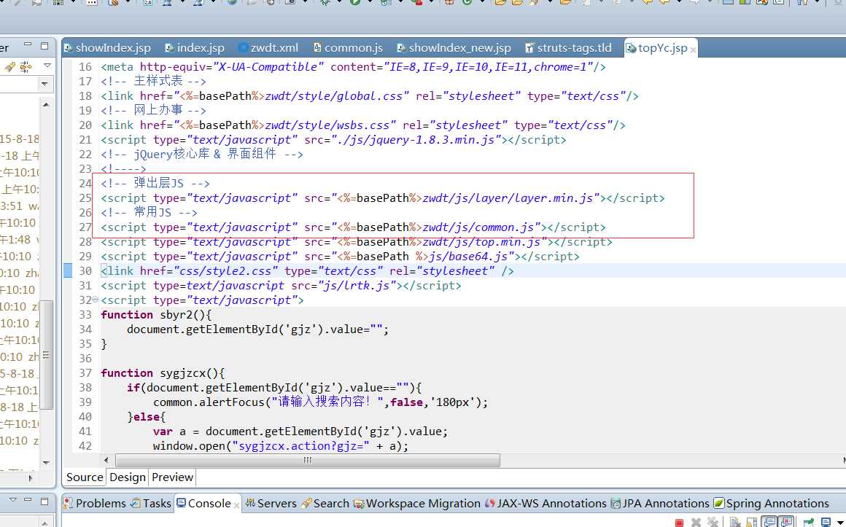Collapse the script block at line 32
846x527 pixels.
tap(95, 300)
